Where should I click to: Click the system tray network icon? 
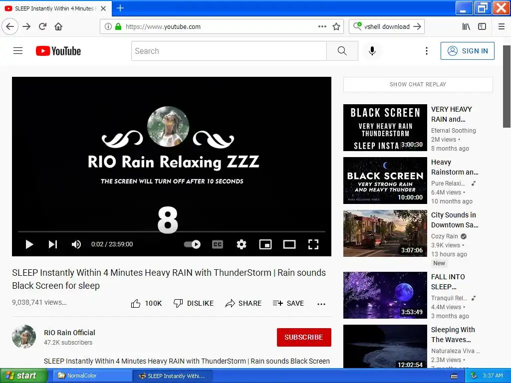coord(474,376)
